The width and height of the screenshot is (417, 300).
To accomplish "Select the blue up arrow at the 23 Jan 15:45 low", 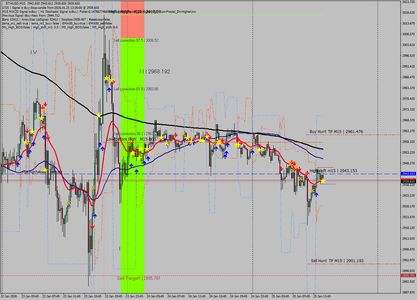I will tap(95, 216).
